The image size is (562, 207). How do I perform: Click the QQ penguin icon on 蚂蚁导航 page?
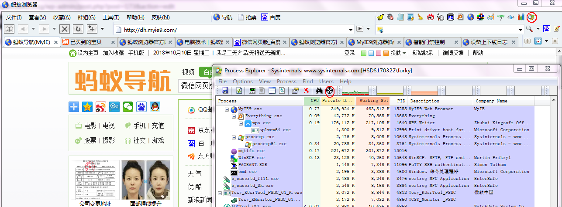[155, 106]
